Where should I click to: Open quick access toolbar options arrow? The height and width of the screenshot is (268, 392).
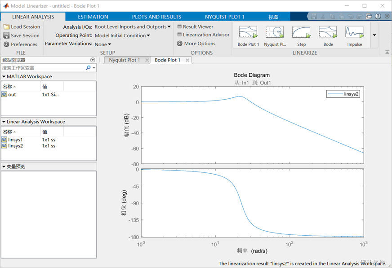(387, 17)
